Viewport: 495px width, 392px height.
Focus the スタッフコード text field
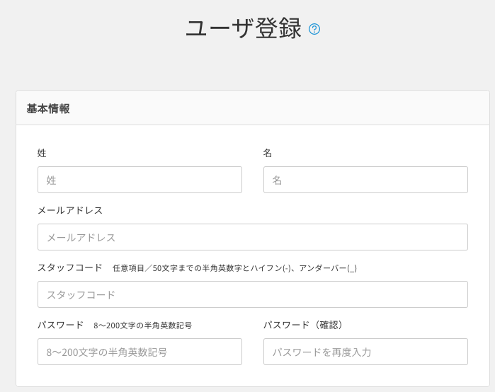(252, 294)
